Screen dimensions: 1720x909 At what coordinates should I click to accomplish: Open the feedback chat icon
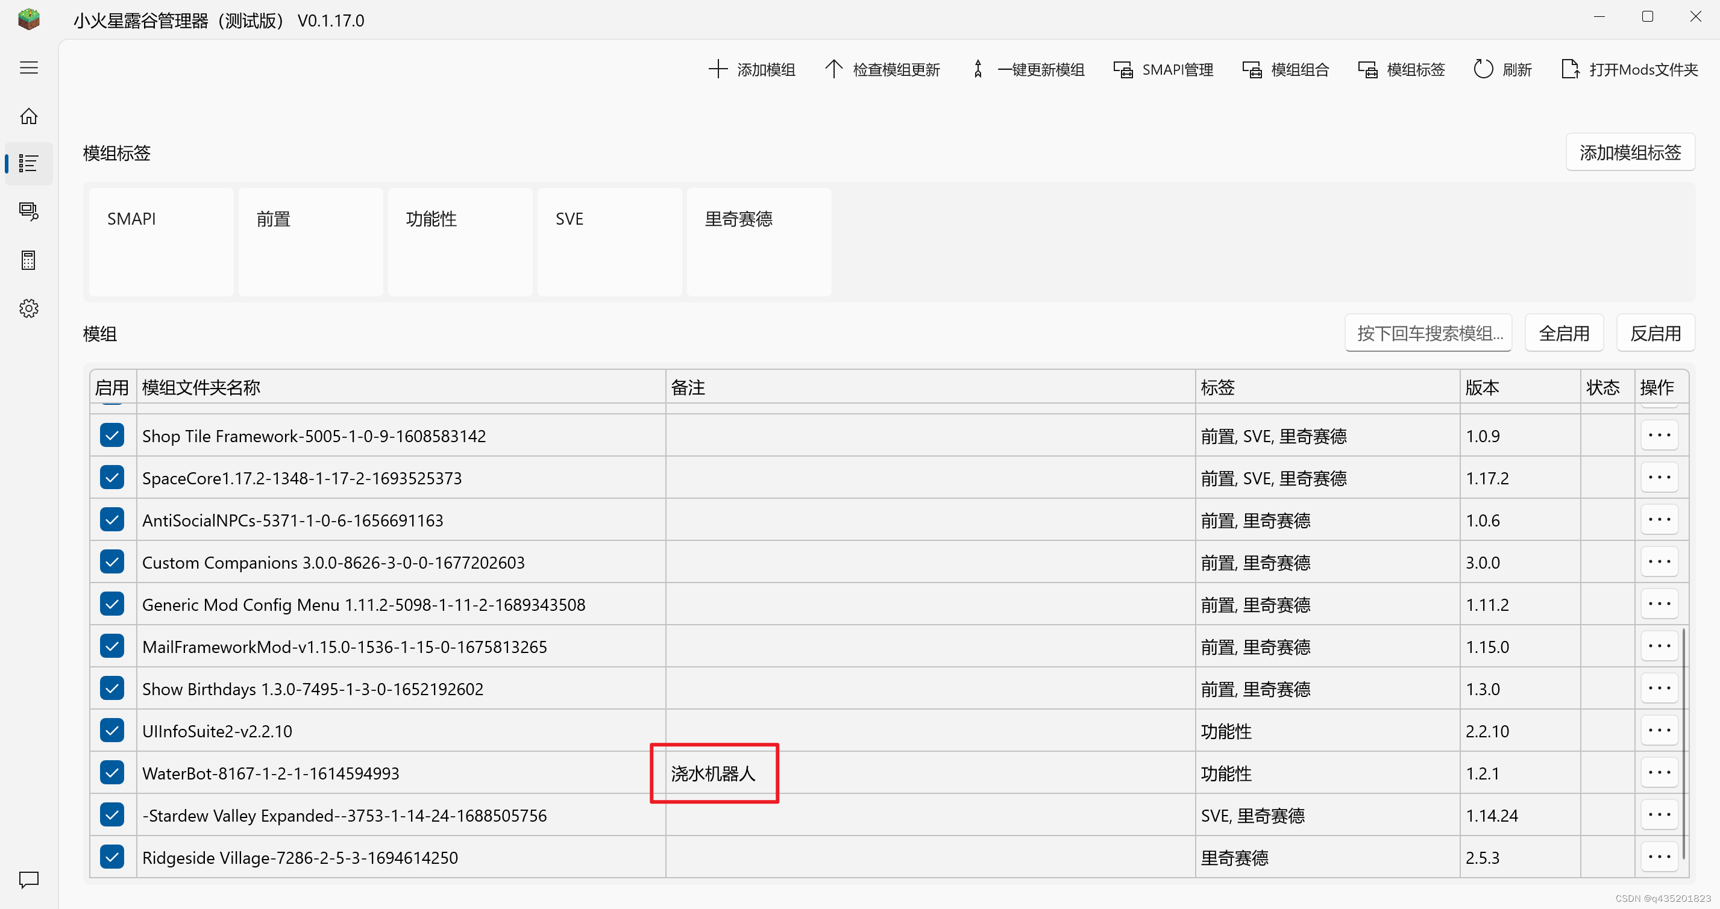(x=29, y=880)
